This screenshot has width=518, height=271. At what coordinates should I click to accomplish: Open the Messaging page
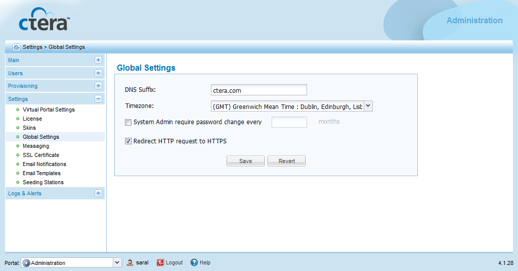pyautogui.click(x=36, y=146)
